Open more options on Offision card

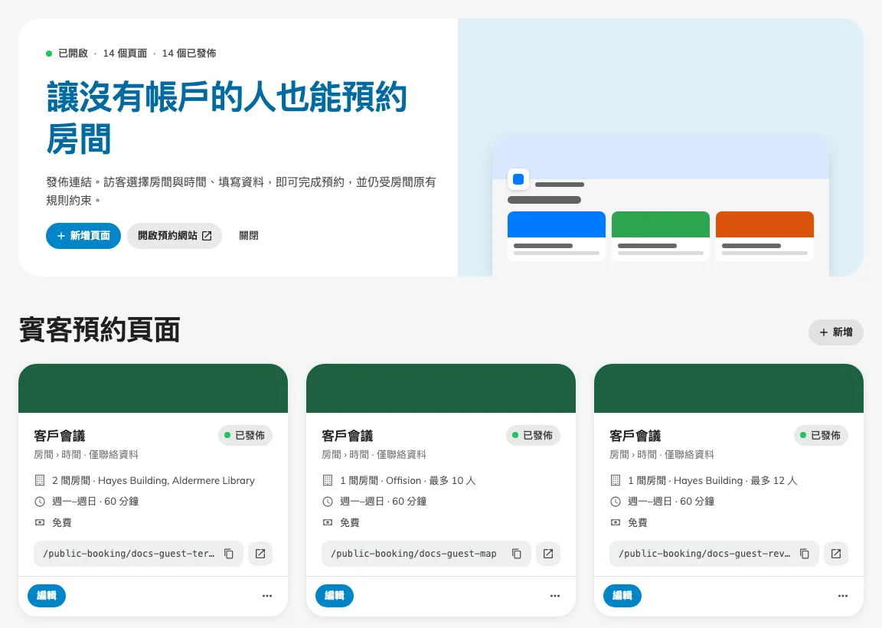tap(555, 595)
